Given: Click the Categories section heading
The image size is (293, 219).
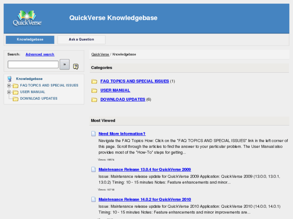Looking at the screenshot, I should (x=102, y=68).
